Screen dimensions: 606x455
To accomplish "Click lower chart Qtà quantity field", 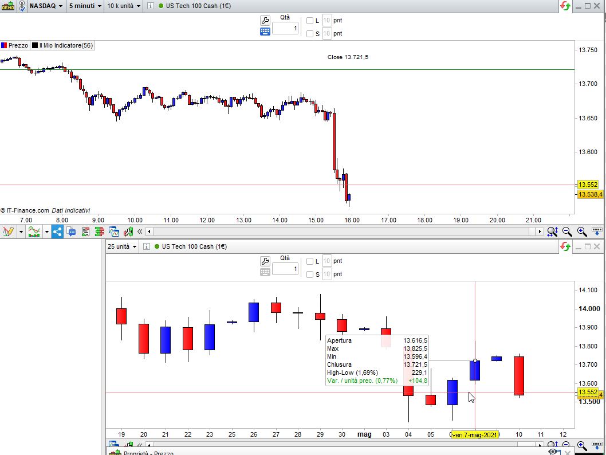I will point(285,269).
